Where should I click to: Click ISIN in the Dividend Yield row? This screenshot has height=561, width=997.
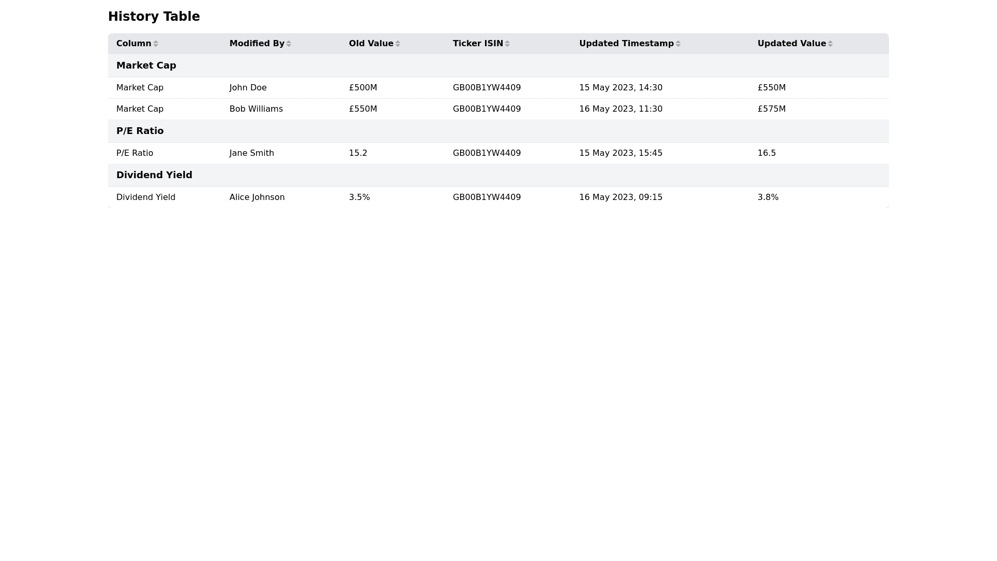point(487,197)
